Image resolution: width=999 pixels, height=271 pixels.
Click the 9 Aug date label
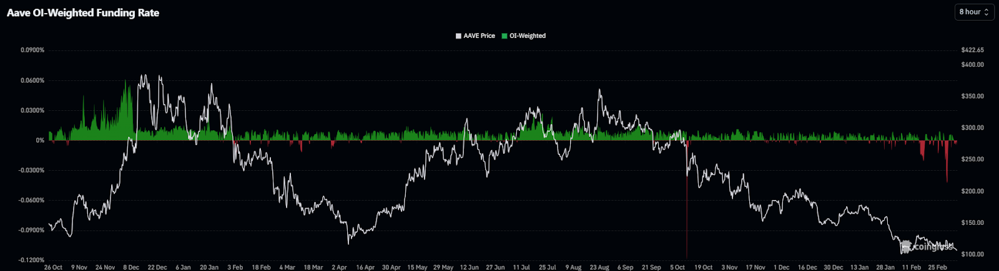(x=573, y=267)
